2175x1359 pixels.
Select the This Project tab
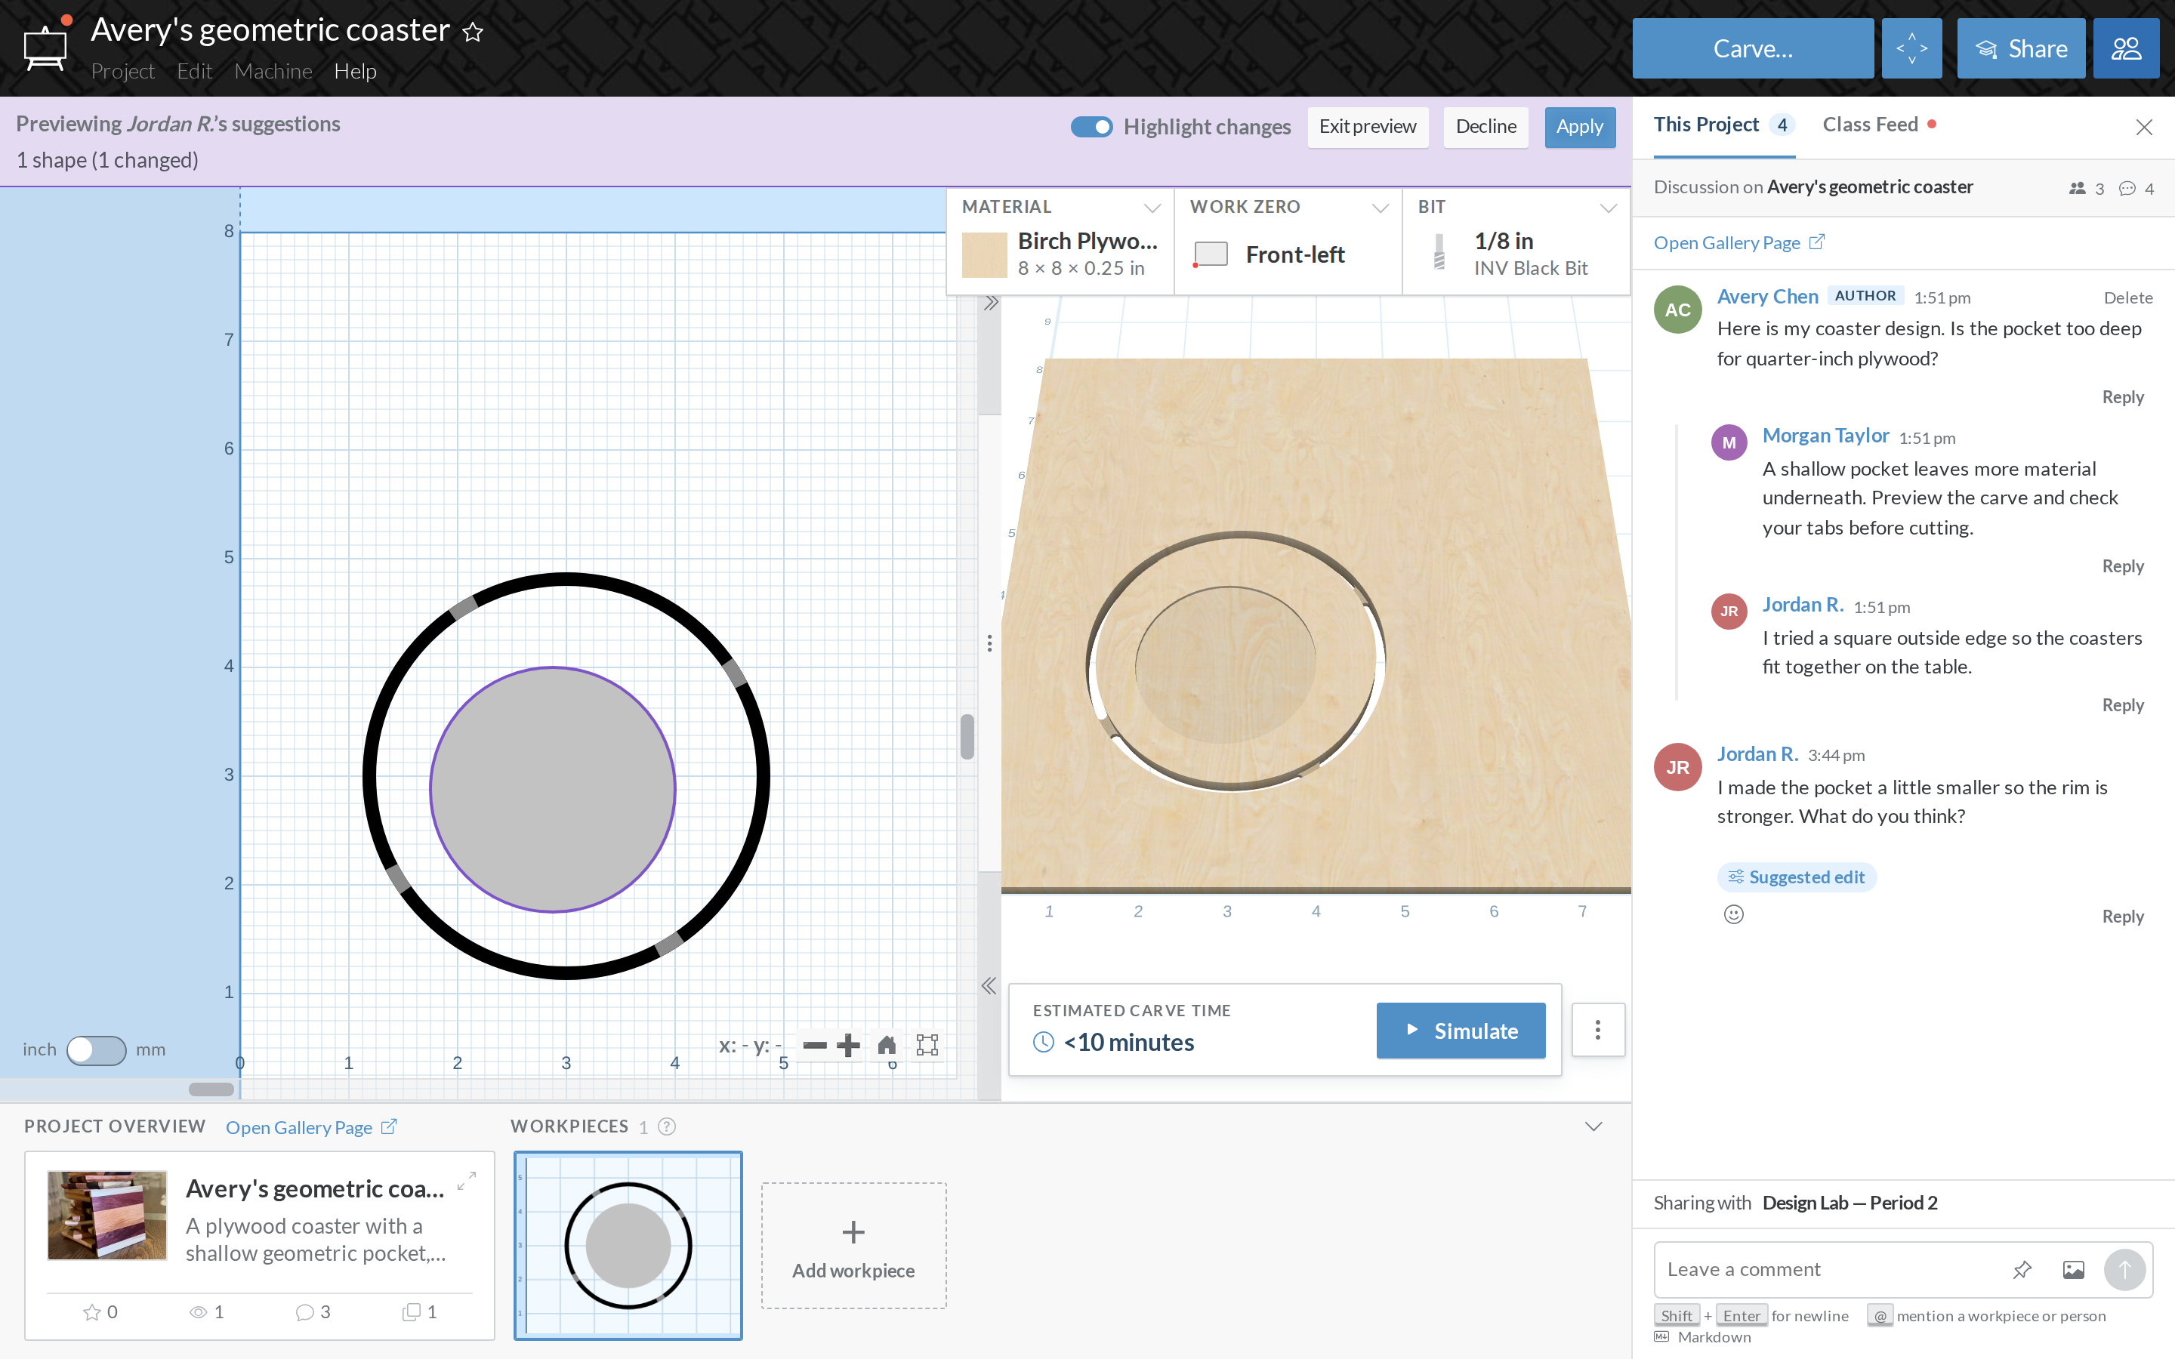pos(1724,125)
